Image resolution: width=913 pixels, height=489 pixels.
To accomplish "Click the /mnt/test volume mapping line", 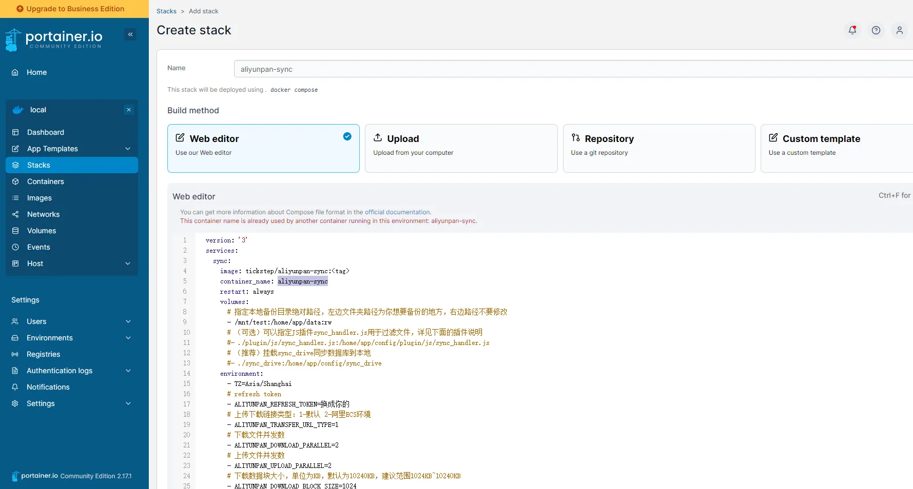I will pyautogui.click(x=280, y=322).
